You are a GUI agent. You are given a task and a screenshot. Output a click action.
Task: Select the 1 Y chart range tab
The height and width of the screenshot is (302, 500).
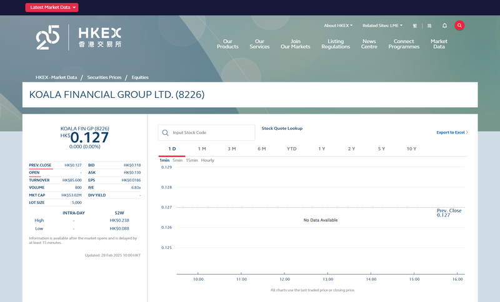(322, 149)
